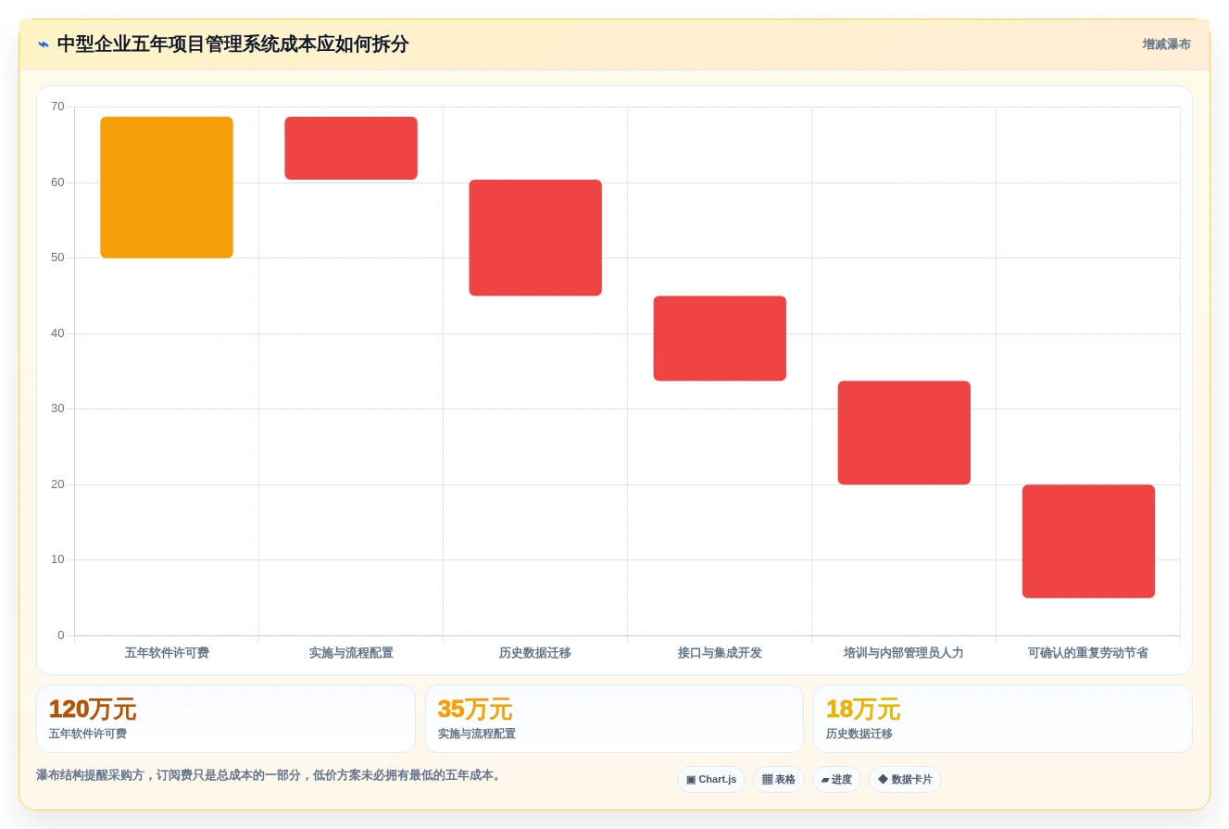Click the y-axis value 20
Image resolution: width=1229 pixels, height=829 pixels.
(x=57, y=484)
